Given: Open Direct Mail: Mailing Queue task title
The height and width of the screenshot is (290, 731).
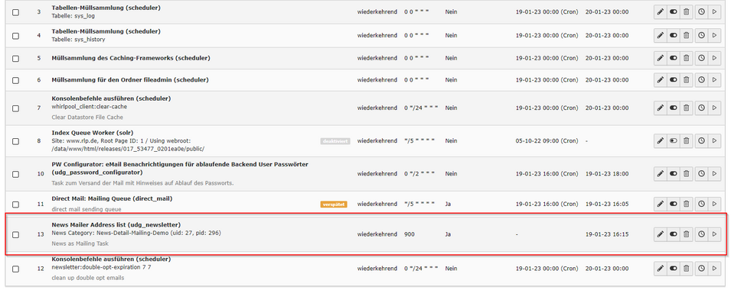Looking at the screenshot, I should pyautogui.click(x=112, y=198).
